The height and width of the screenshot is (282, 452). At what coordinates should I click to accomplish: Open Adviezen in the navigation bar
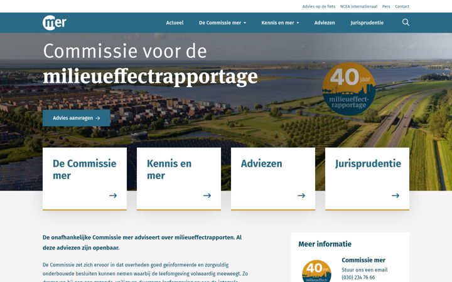325,23
